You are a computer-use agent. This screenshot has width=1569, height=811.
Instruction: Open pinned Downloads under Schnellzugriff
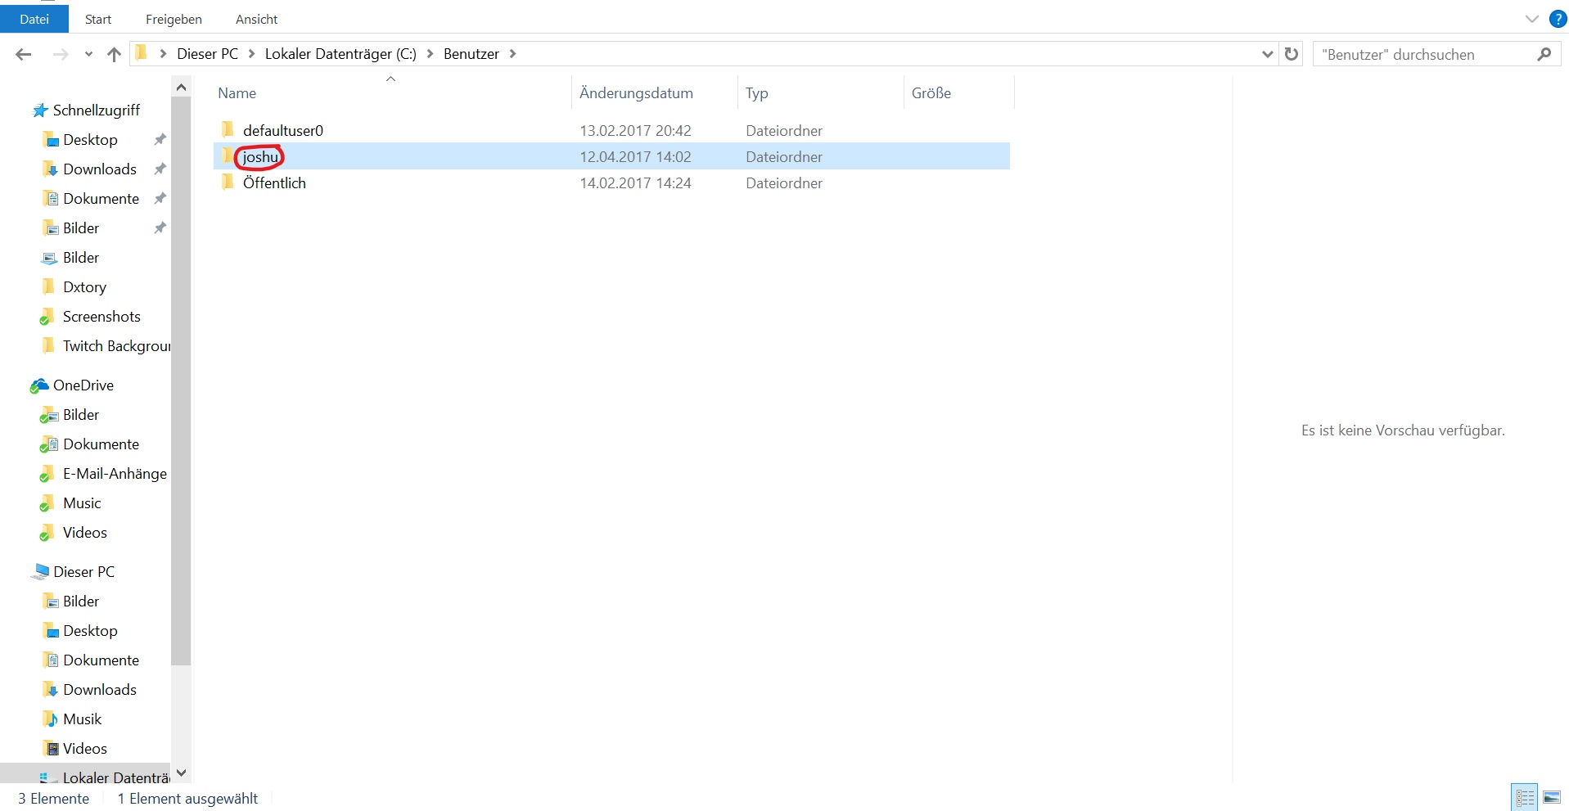pos(100,169)
